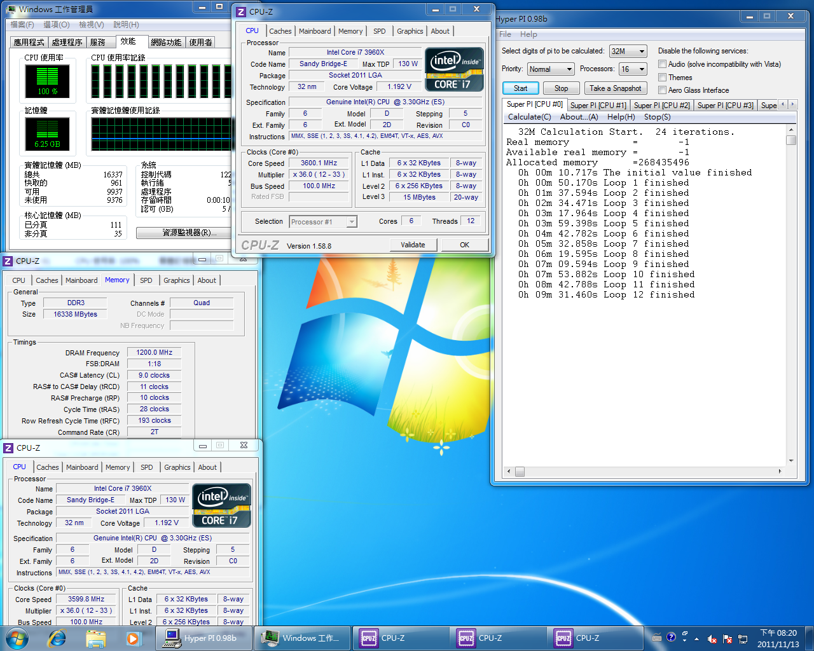
Task: Click Take a Snapshot button
Action: click(615, 88)
